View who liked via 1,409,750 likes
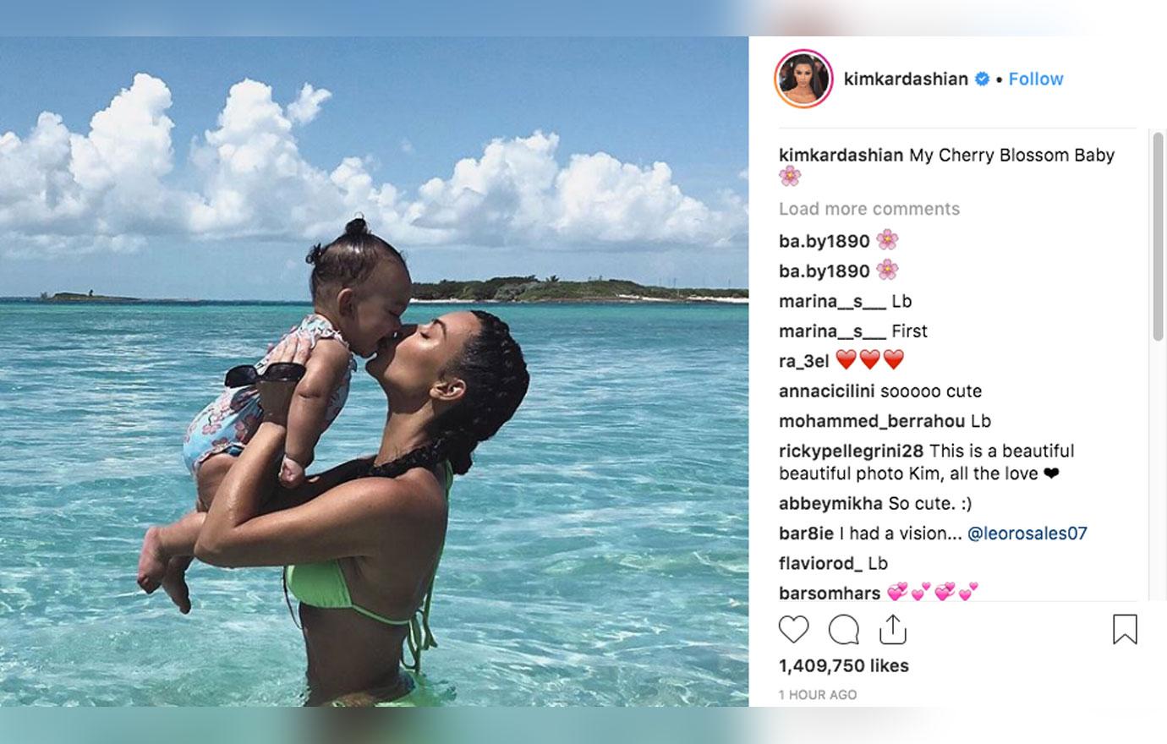Screen dimensions: 1167x744 tap(844, 665)
